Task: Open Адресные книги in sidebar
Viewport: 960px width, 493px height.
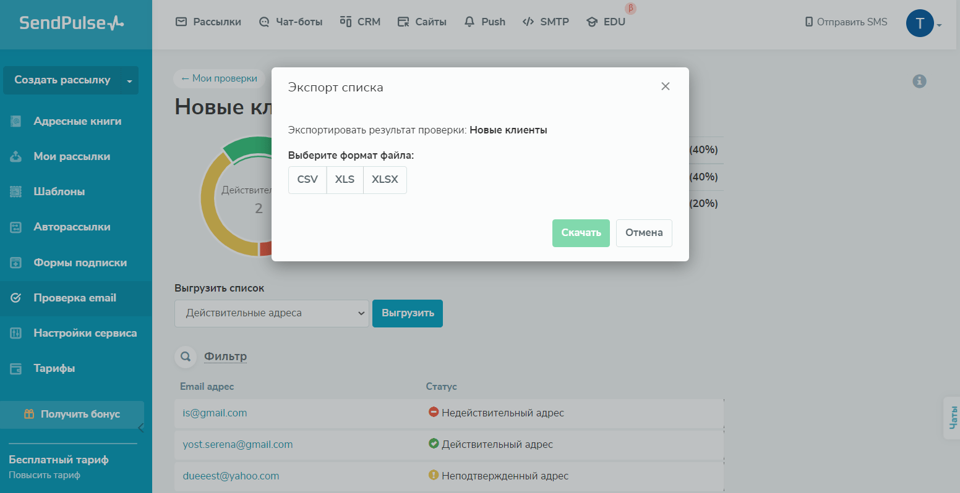Action: 77,121
